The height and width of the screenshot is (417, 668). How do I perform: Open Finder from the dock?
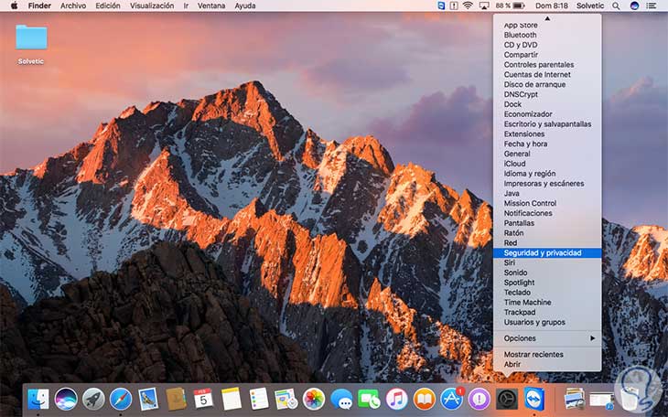pyautogui.click(x=38, y=399)
